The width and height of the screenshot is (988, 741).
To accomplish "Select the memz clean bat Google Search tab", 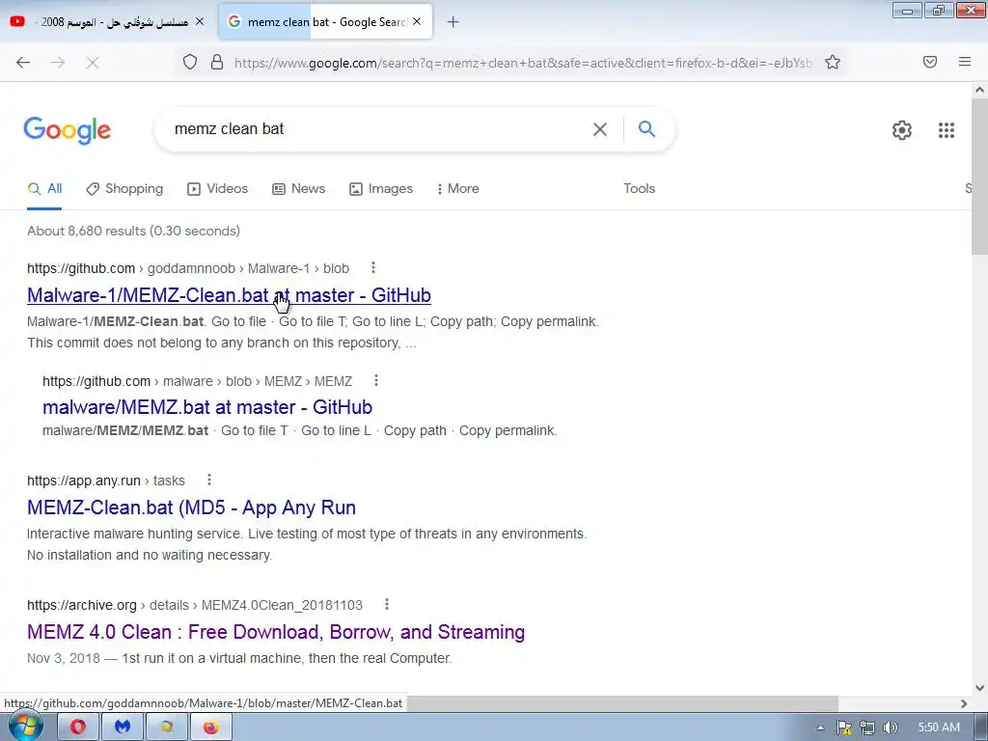I will coord(326,21).
